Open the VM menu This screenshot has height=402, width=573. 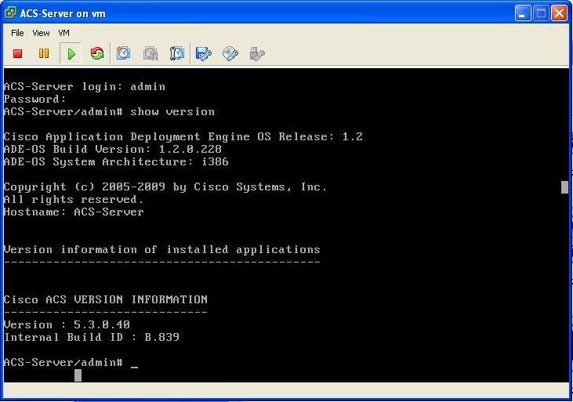(x=64, y=33)
